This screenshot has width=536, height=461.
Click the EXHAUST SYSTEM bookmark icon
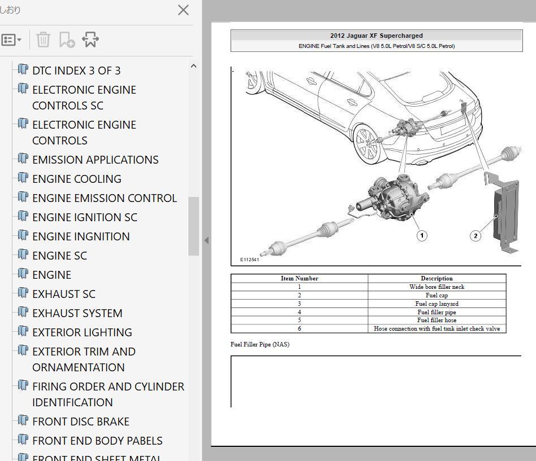coord(23,313)
